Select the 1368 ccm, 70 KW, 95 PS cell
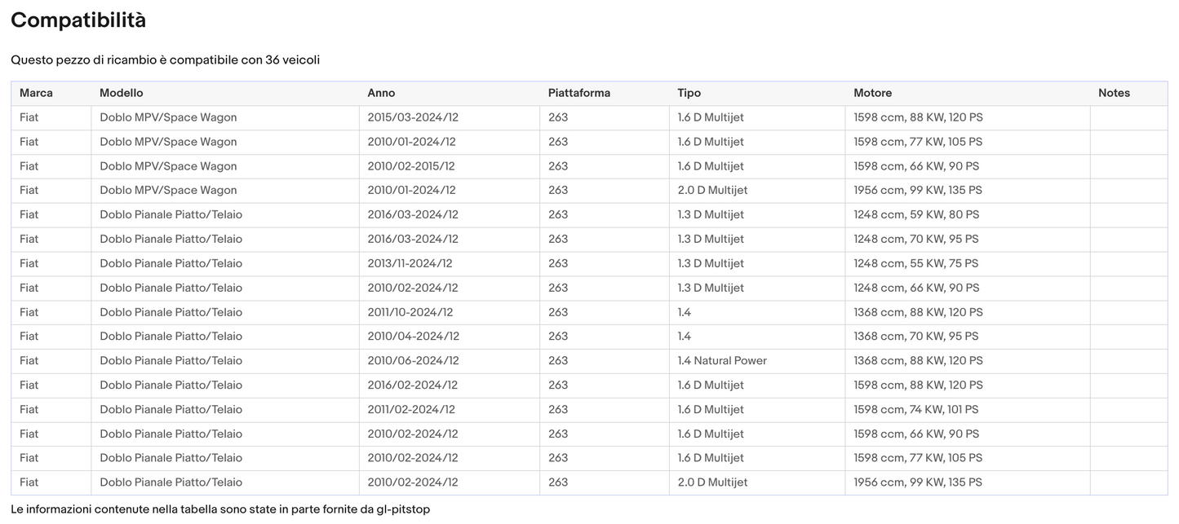1179x524 pixels. 915,336
